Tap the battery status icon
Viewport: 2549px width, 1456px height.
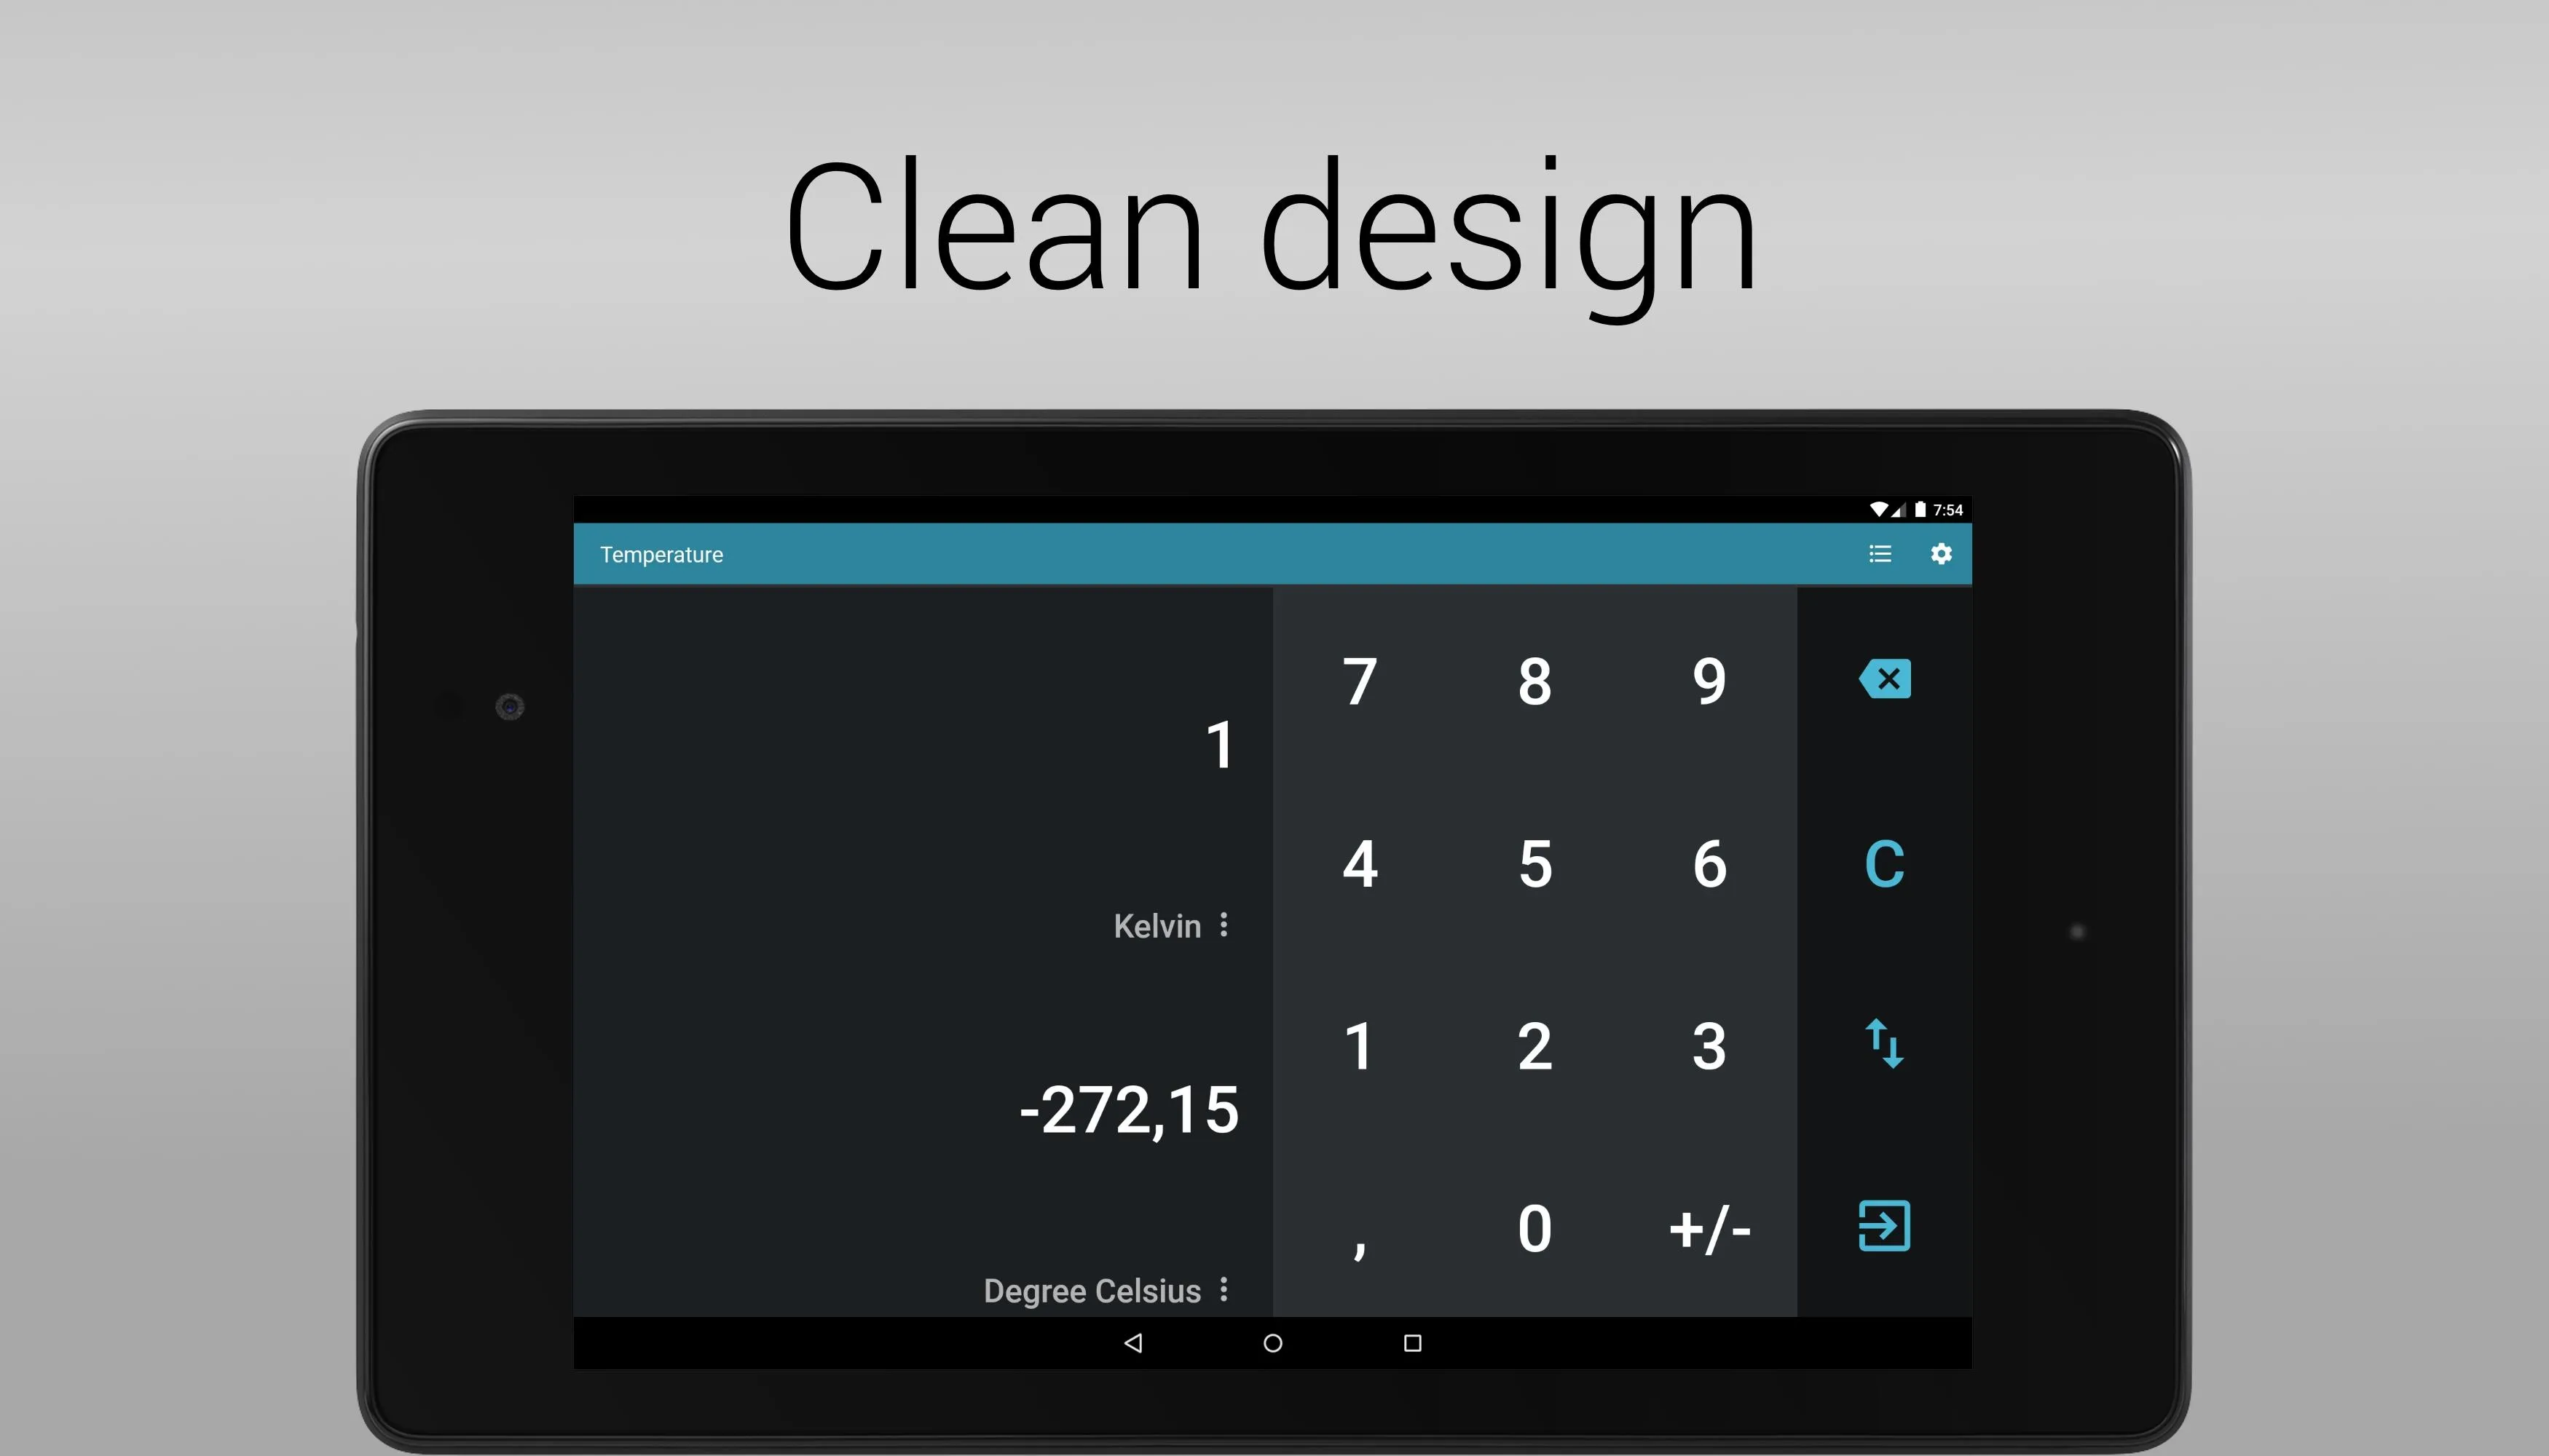click(x=1922, y=507)
